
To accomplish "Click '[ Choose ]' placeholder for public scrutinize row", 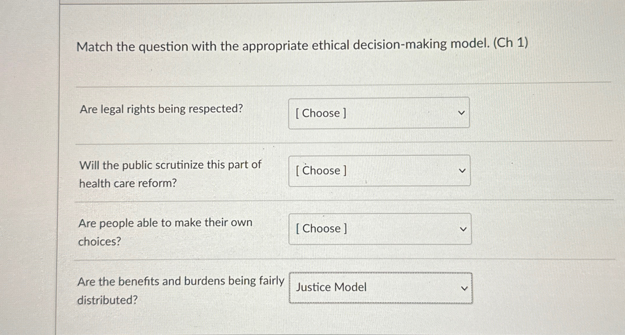I will (321, 171).
